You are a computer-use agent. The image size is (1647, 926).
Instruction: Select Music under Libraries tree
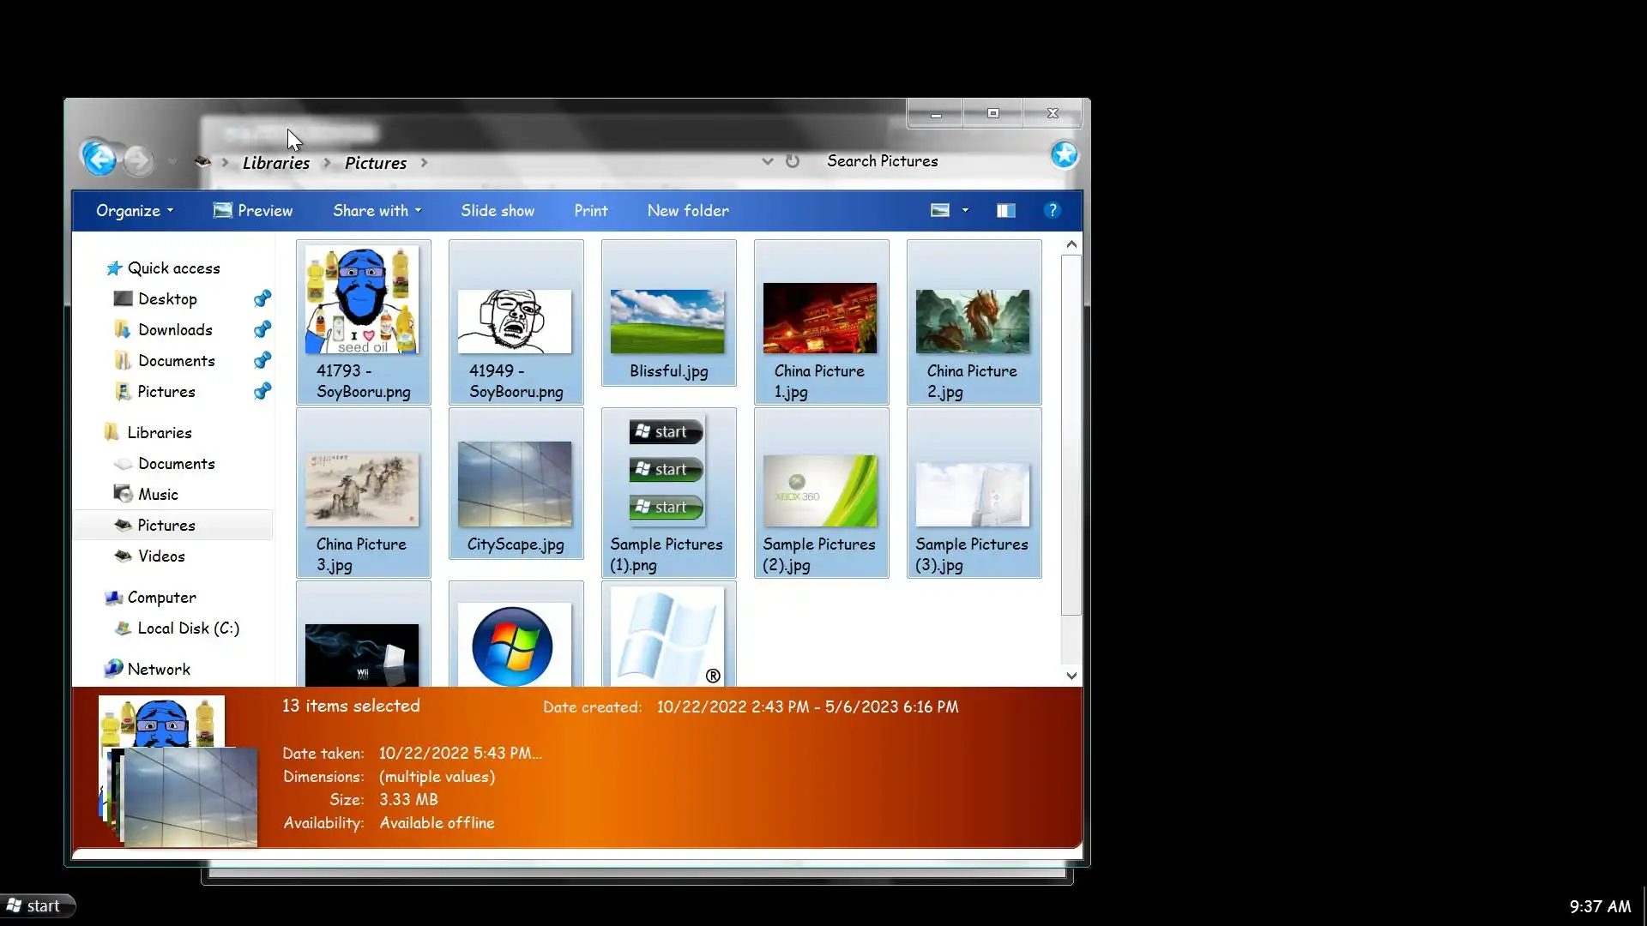click(158, 495)
